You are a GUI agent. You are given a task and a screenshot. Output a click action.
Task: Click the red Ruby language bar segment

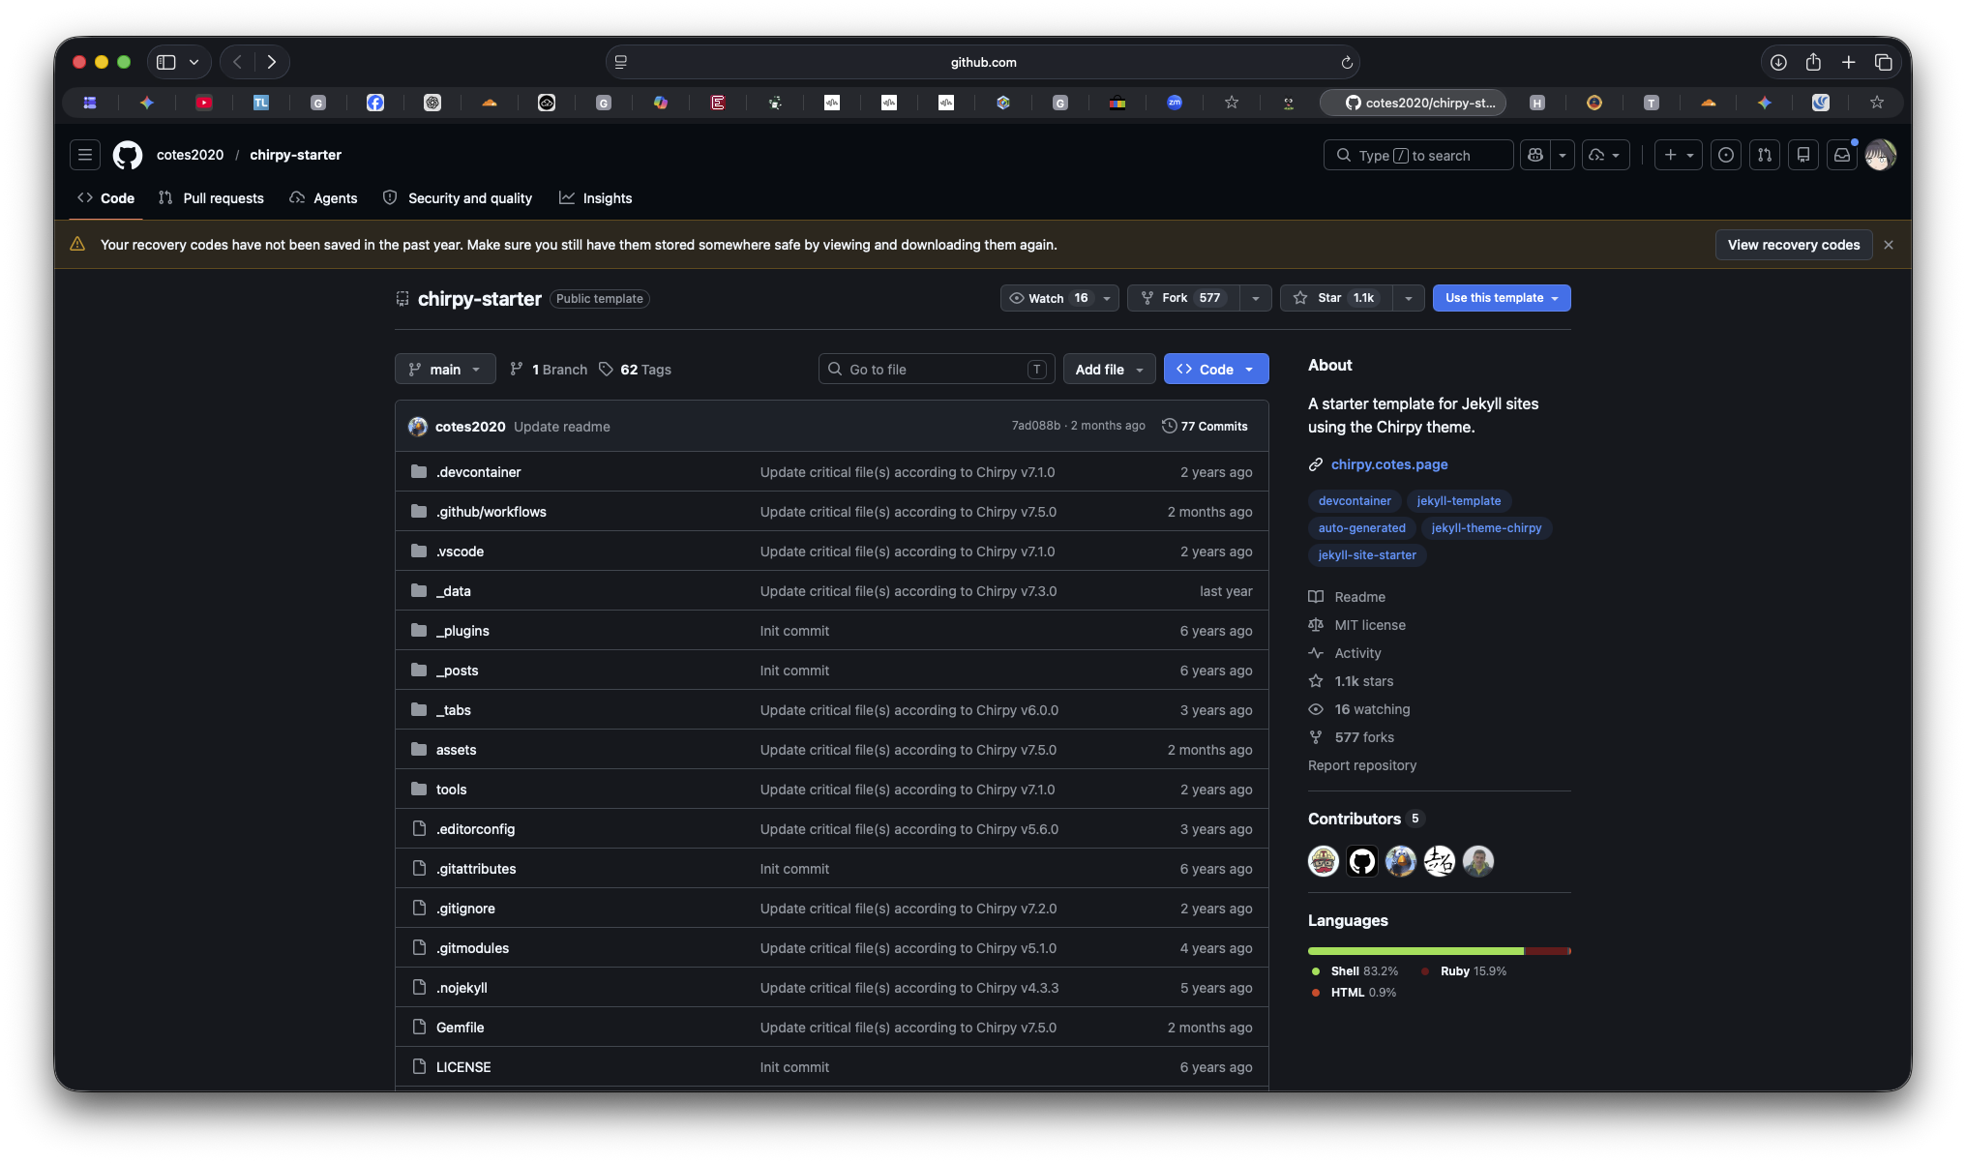[1547, 951]
